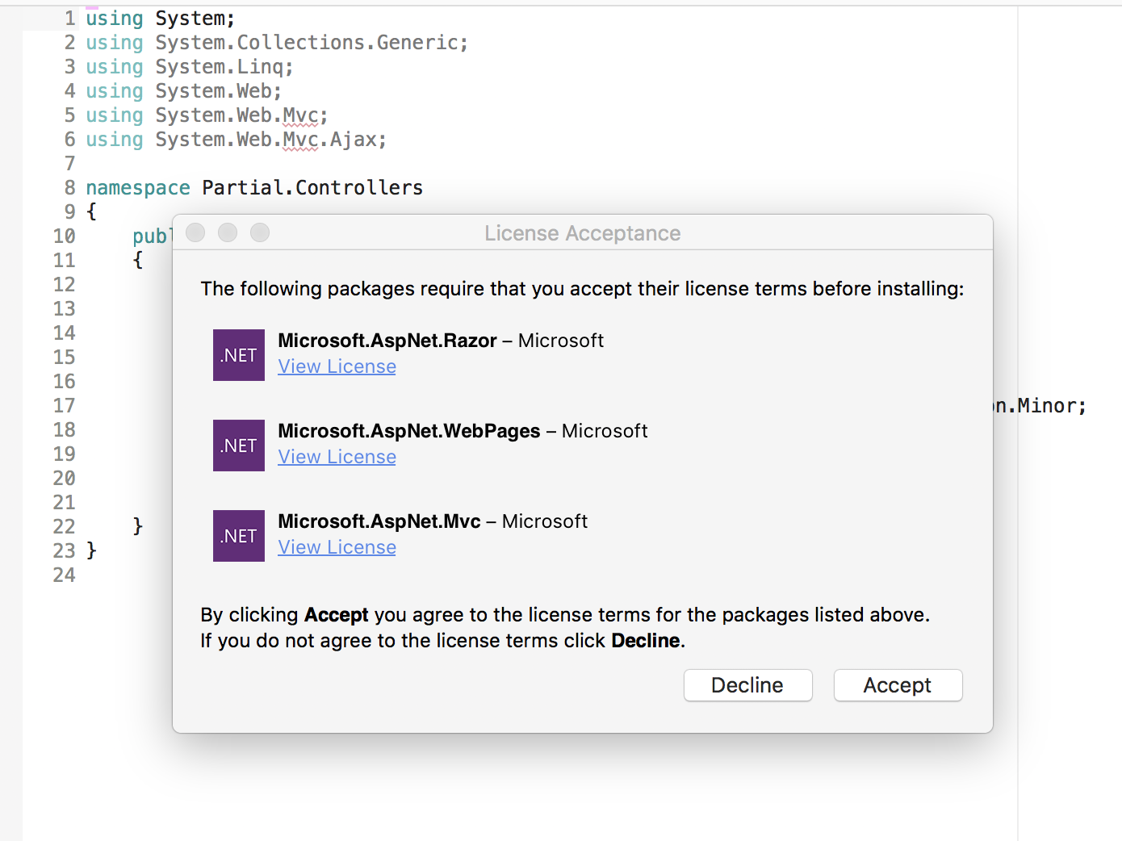Viewport: 1122px width, 841px height.
Task: Click the .NET icon beside Microsoft.AspNet.WebPages
Action: coord(239,446)
